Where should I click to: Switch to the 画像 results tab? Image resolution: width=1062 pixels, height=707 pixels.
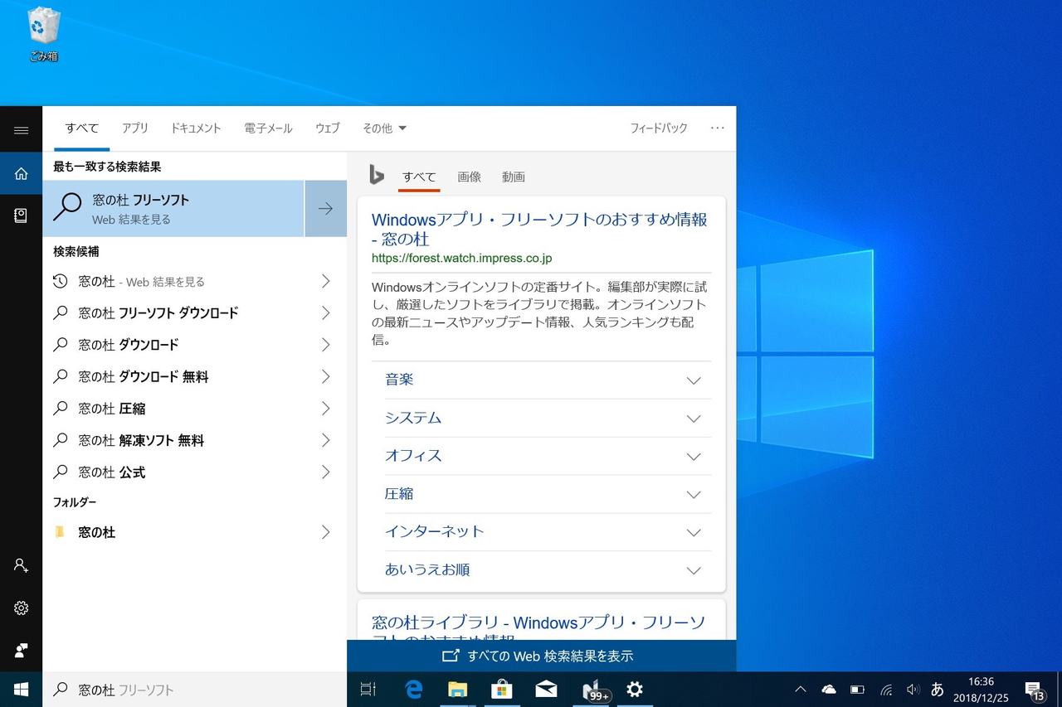470,177
